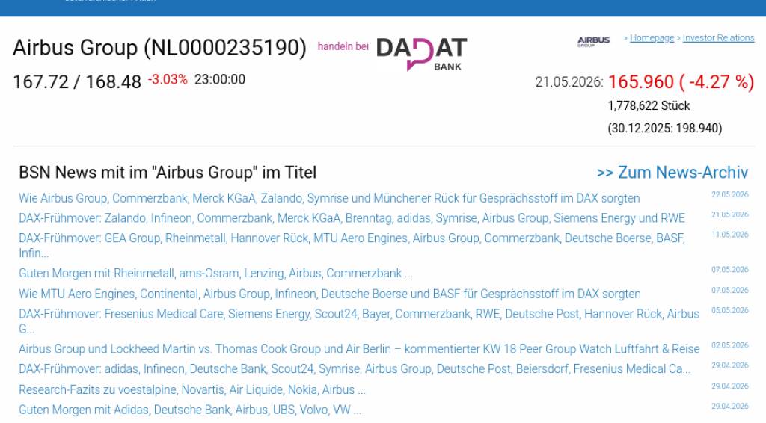Open 'Guten Morgen mit Adidas, Deutsche Bank' article
Viewport: 766px width, 423px height.
click(190, 410)
